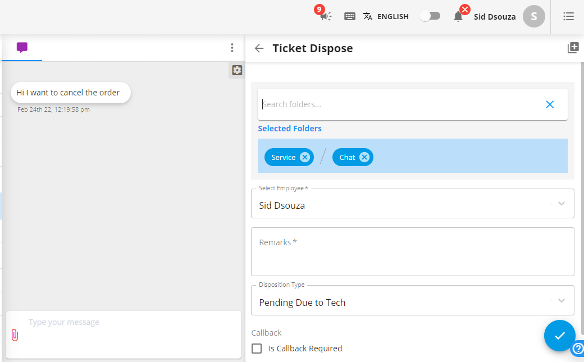Open the list menu icon at top right
The width and height of the screenshot is (584, 362).
tap(568, 16)
